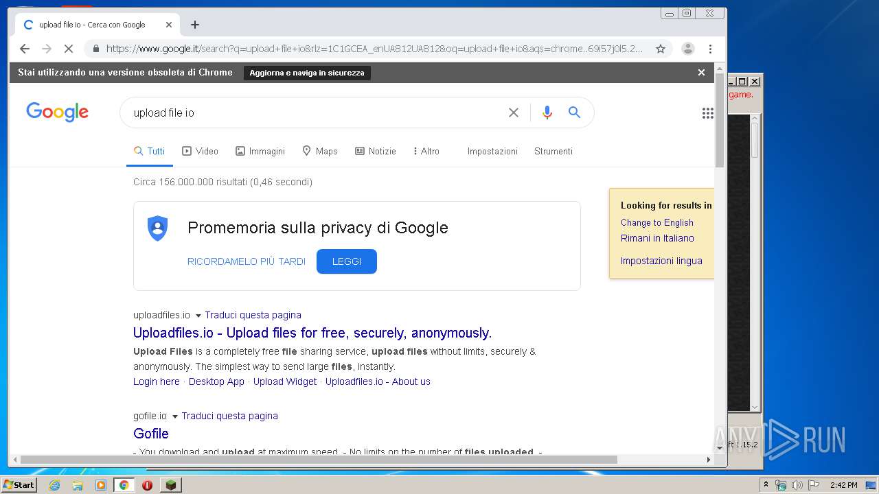This screenshot has width=879, height=494.
Task: Open the Chrome profile avatar icon
Action: point(687,49)
